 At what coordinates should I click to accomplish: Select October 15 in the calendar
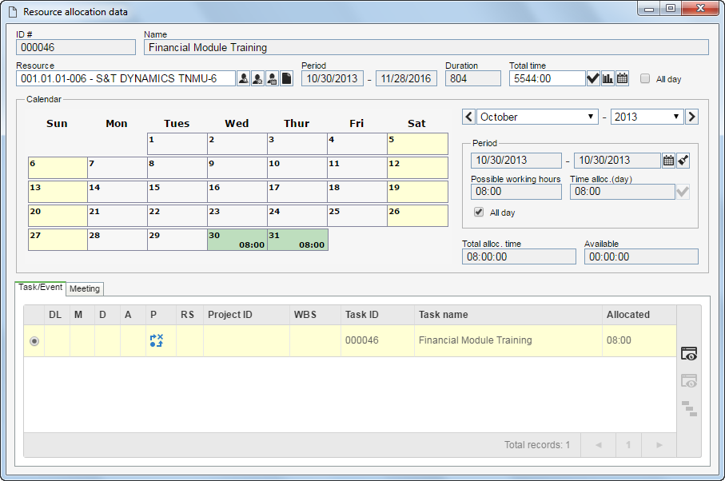pyautogui.click(x=177, y=192)
